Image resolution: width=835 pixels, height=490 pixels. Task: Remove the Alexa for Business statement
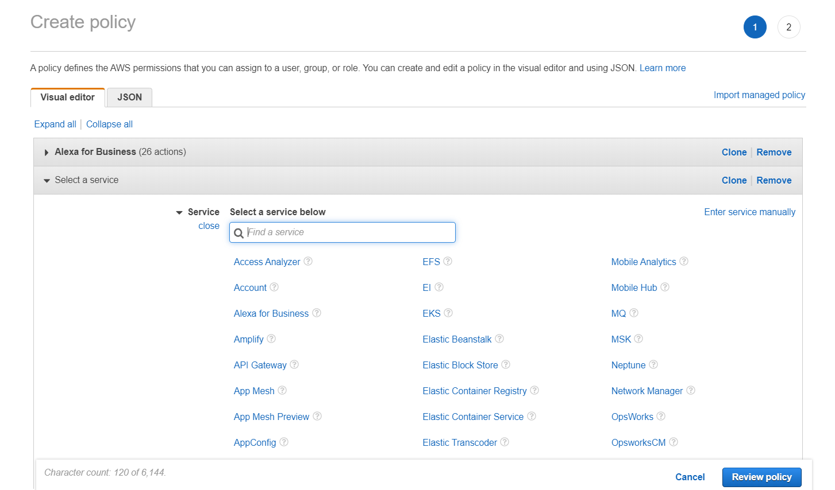(x=774, y=152)
